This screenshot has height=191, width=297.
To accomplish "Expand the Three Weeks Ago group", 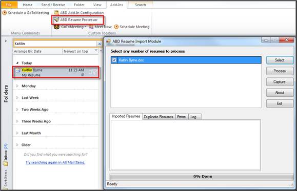I will [17, 121].
